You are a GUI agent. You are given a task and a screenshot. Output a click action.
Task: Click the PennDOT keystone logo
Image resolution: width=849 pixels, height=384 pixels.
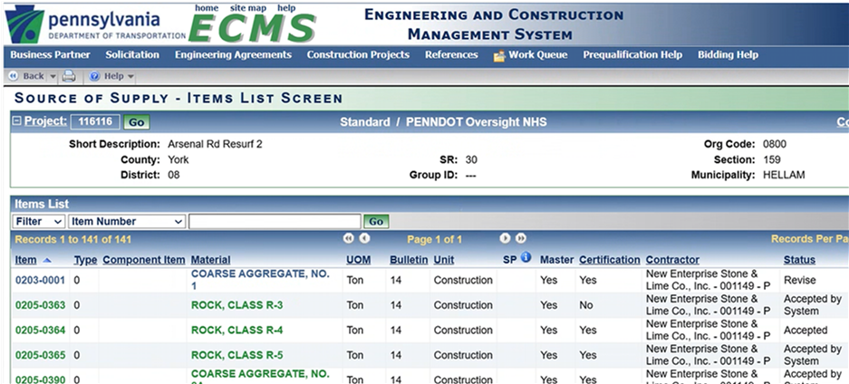[24, 24]
